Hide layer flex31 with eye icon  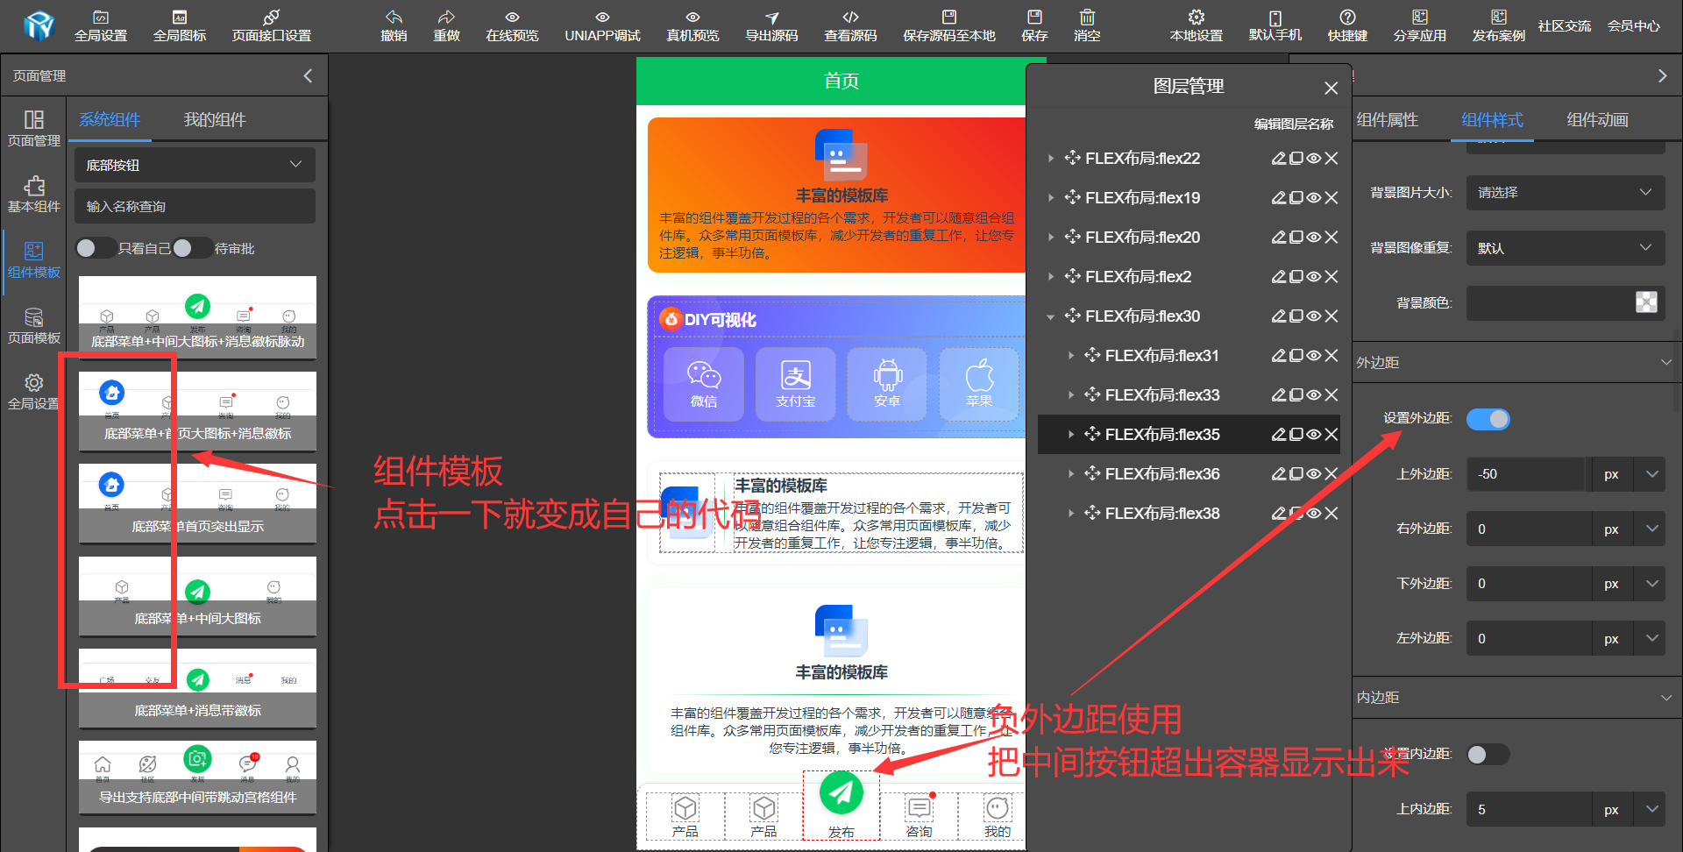click(x=1314, y=355)
